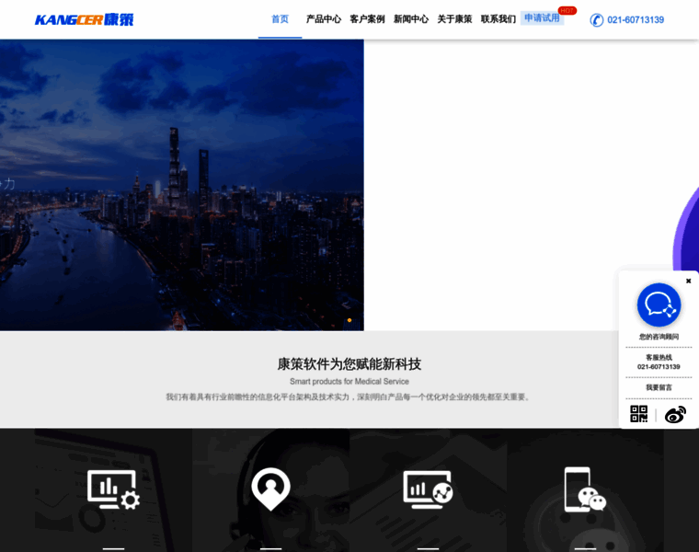Image resolution: width=699 pixels, height=552 pixels.
Task: Open 联系我们 navigation item
Action: (x=498, y=19)
